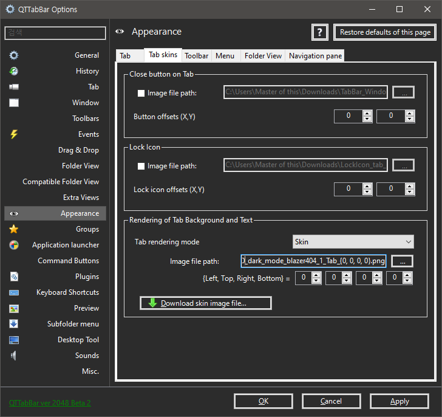Decrease Button offsets Y value
442x417 pixels.
[410, 119]
